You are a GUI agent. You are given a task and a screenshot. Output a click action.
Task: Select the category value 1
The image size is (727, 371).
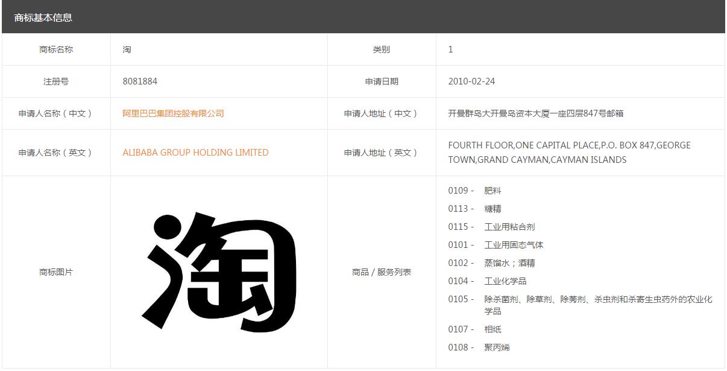coord(450,49)
